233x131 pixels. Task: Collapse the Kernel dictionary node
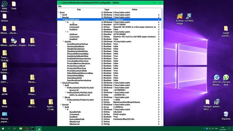(61, 104)
